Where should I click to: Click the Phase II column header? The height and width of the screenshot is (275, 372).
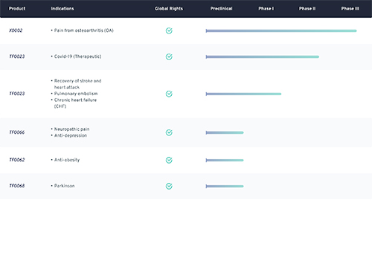(307, 9)
